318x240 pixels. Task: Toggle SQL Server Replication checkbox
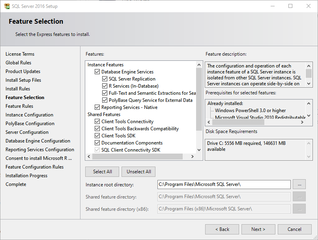[105, 79]
